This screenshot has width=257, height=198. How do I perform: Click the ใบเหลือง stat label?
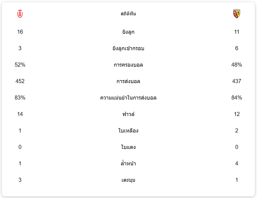point(128,131)
